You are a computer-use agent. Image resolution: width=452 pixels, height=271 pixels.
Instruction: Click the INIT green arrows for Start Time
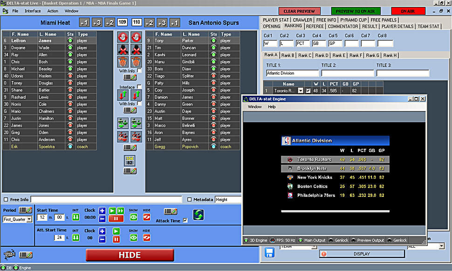(x=75, y=217)
